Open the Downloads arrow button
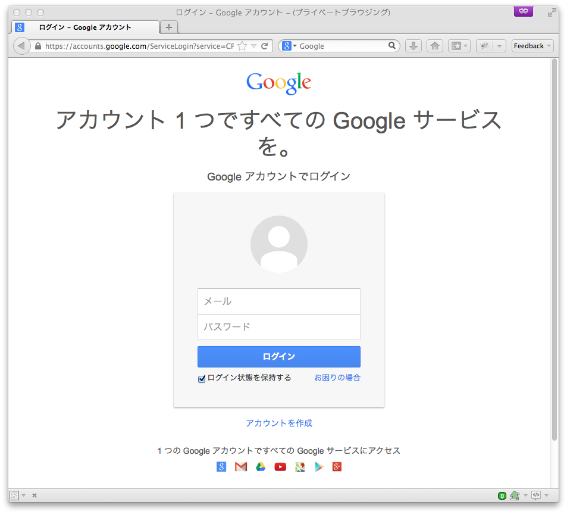567x514 pixels. tap(413, 46)
